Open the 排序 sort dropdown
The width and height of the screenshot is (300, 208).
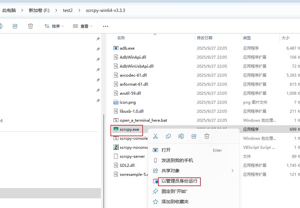click(x=54, y=26)
